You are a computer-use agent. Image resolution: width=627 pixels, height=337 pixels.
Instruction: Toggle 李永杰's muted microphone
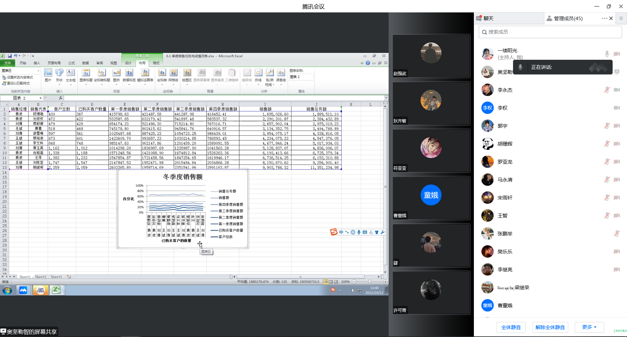pyautogui.click(x=607, y=90)
